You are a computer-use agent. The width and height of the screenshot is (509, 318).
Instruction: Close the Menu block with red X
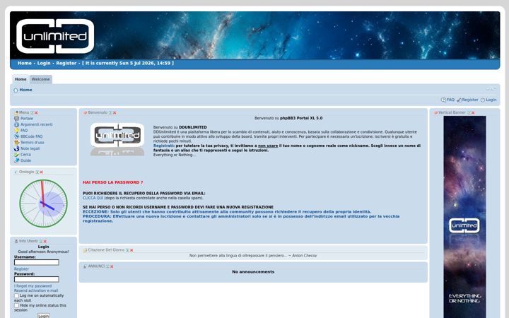point(36,113)
